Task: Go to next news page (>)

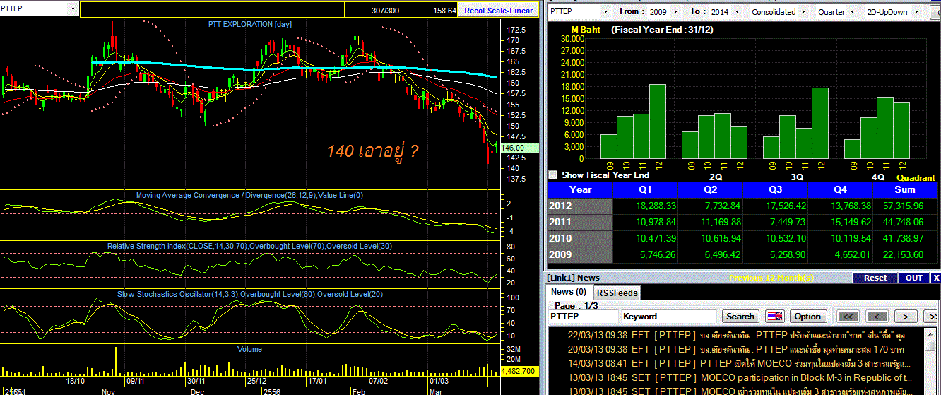Action: click(x=905, y=317)
